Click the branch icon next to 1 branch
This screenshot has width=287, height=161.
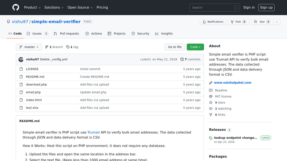click(x=47, y=47)
